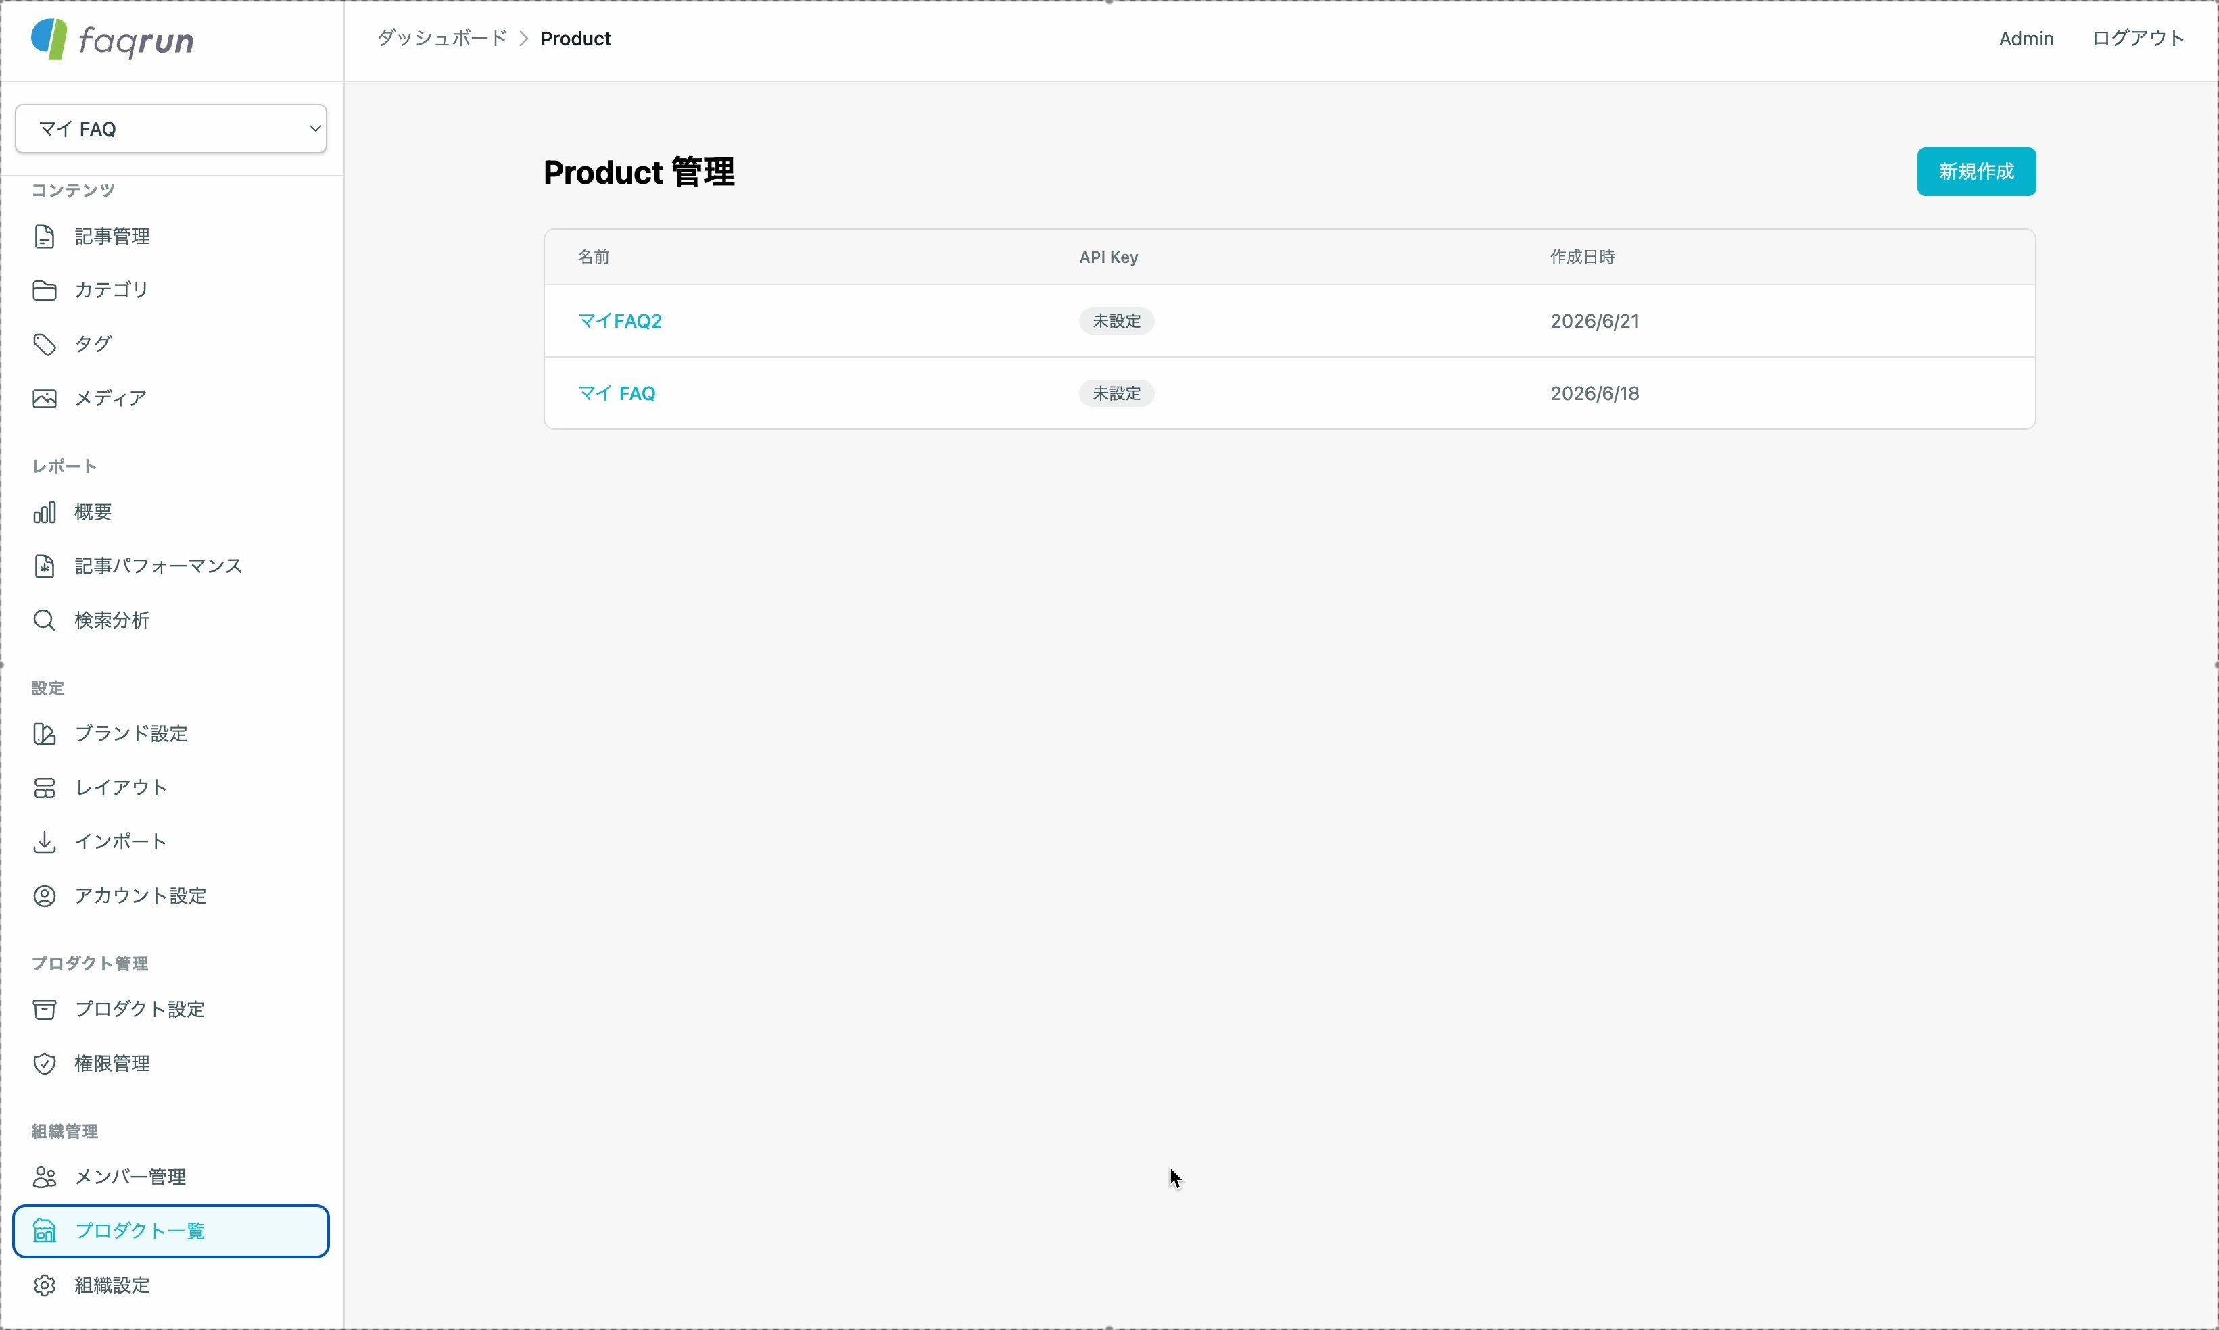The width and height of the screenshot is (2219, 1330).
Task: Open the マイ FAQ product selector dropdown
Action: [170, 129]
